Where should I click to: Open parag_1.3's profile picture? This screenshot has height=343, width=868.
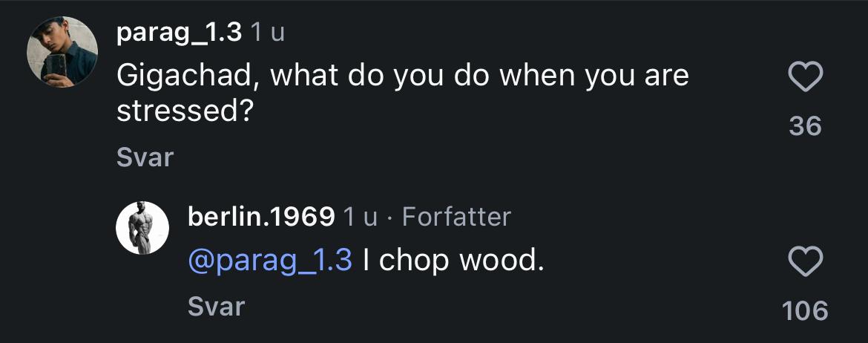(x=62, y=51)
